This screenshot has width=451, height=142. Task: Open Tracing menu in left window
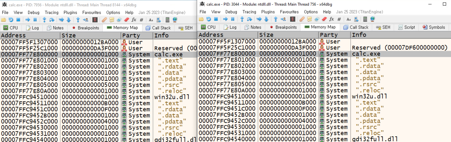point(52,12)
